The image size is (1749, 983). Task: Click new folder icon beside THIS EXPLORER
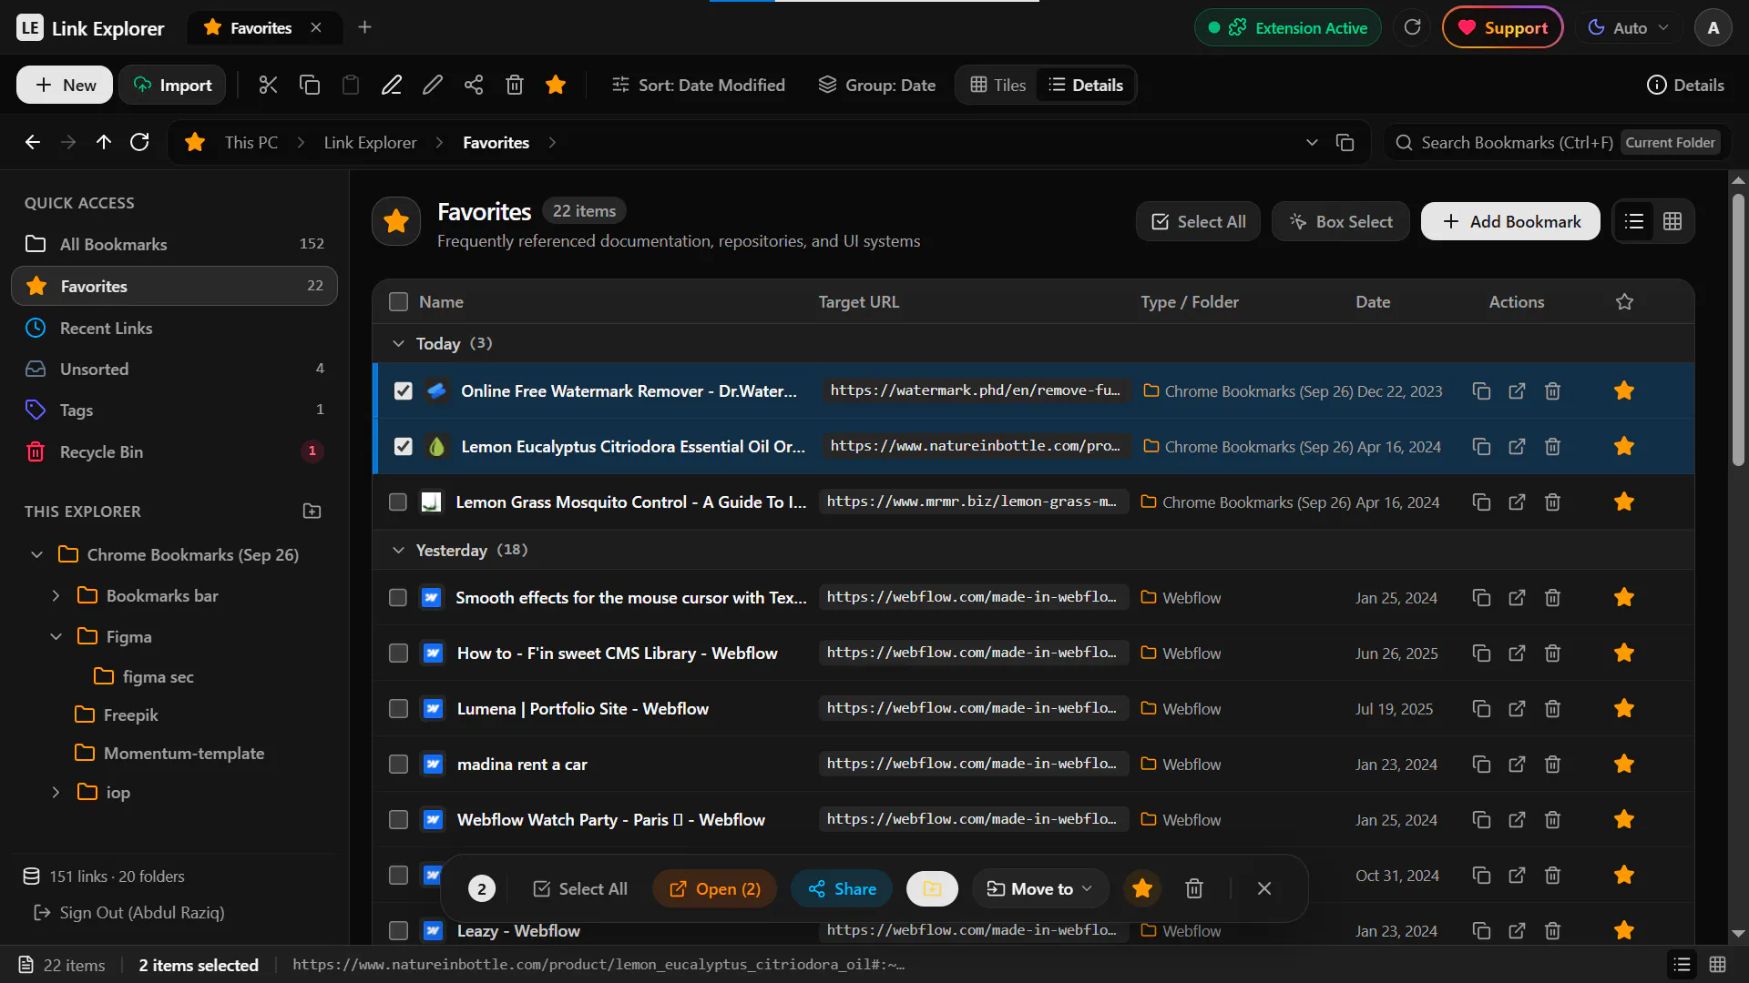312,511
